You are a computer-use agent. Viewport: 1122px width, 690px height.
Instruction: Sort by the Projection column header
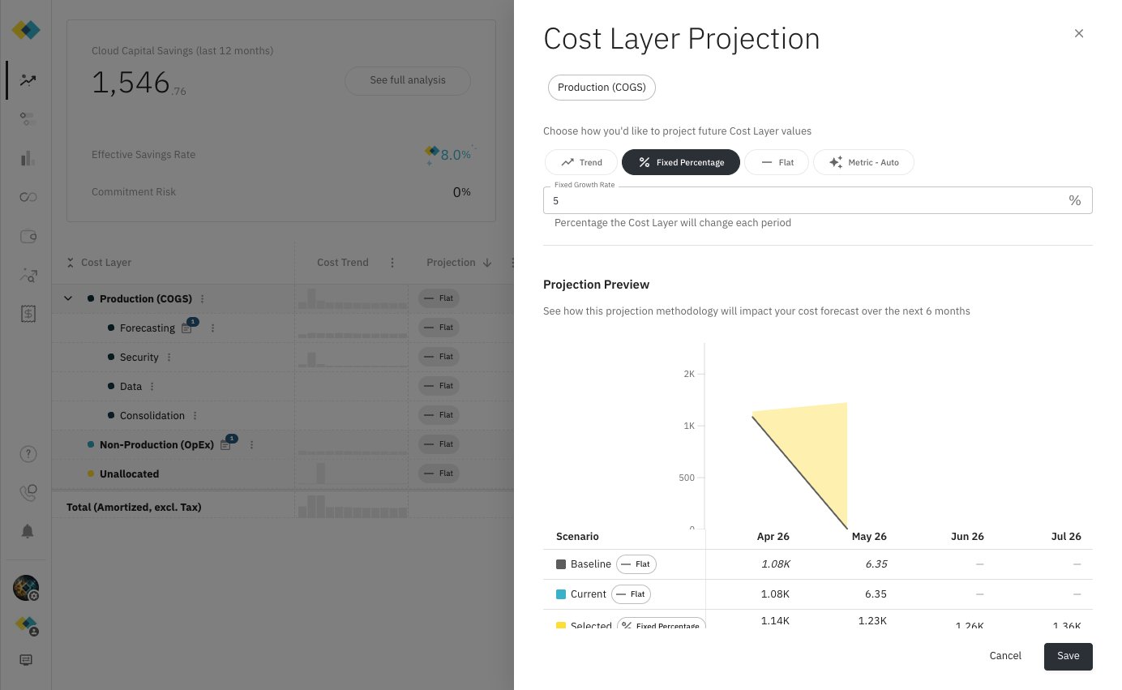pyautogui.click(x=459, y=263)
